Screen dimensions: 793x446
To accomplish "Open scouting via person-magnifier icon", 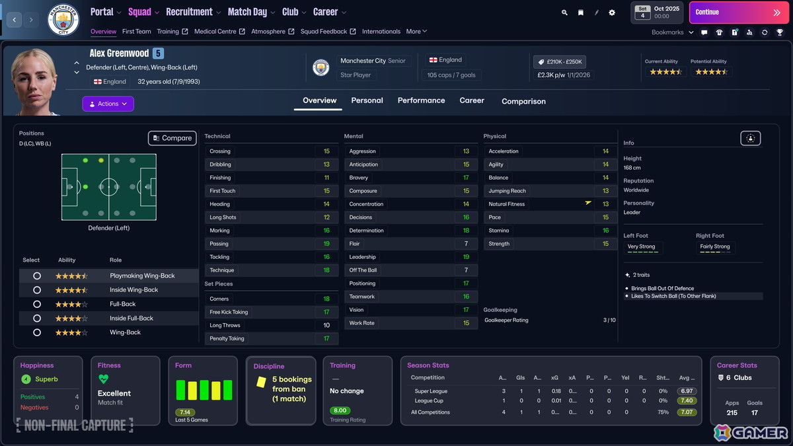I will pyautogui.click(x=749, y=32).
